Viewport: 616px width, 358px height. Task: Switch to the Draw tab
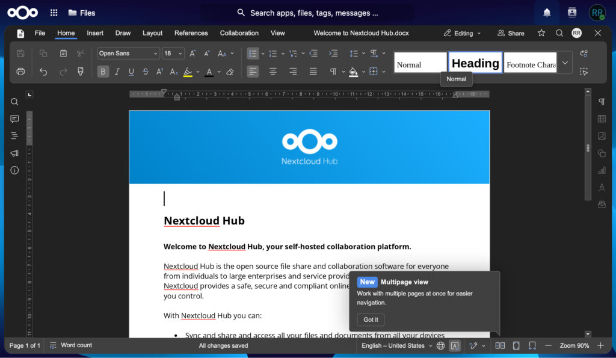123,33
